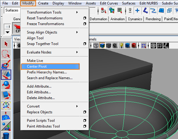Open Snap Together Tool option box
The height and width of the screenshot is (139, 178).
pos(85,44)
